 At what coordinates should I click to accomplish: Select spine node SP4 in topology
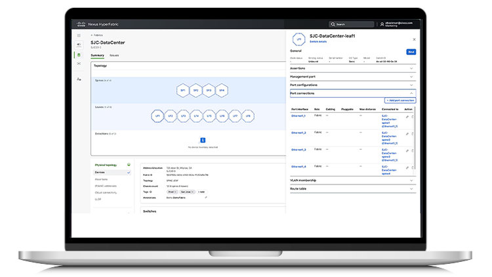[222, 91]
